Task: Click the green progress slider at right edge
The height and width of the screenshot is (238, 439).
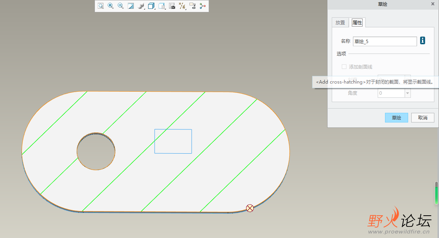Action: pos(436,193)
